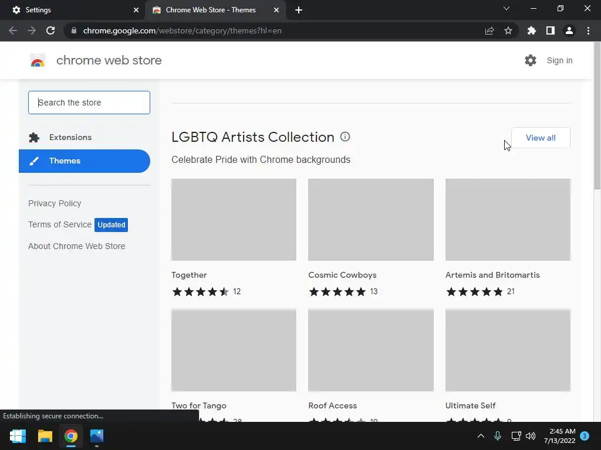This screenshot has height=450, width=601.
Task: Open the Together theme thumbnail
Action: point(234,220)
